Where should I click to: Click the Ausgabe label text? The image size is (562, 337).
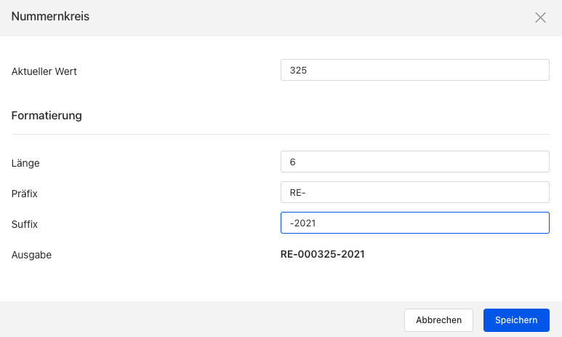click(31, 255)
